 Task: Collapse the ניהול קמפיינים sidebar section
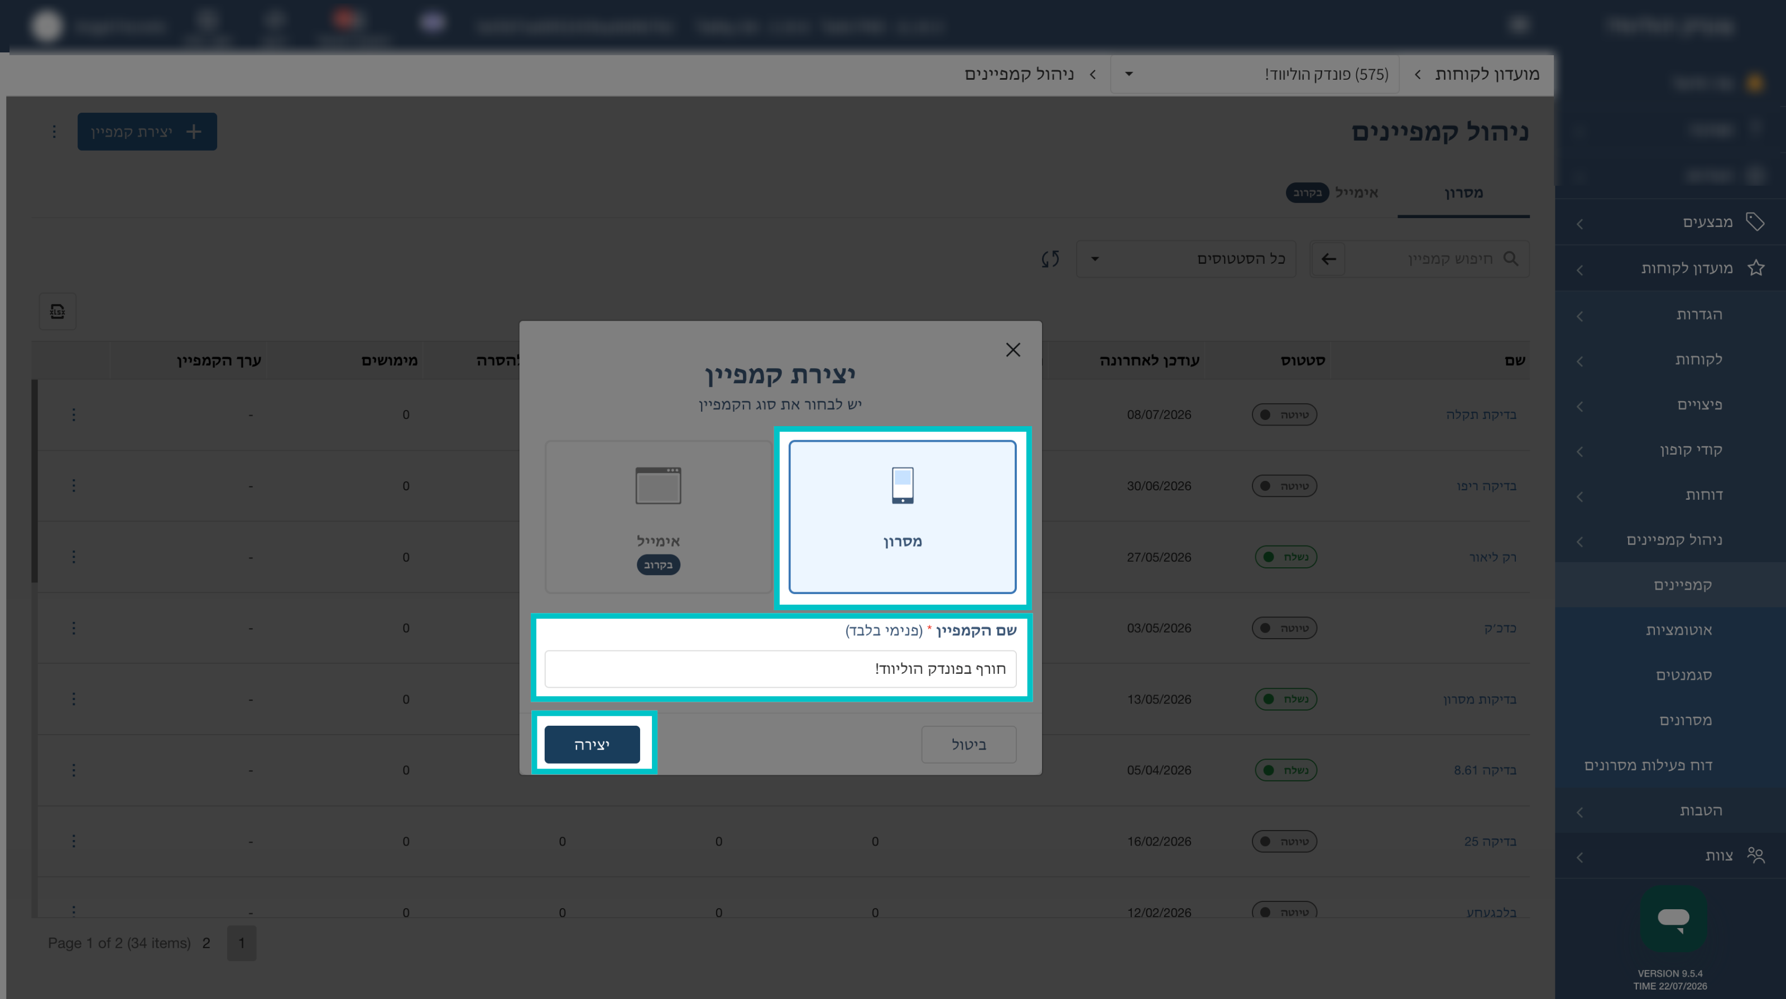[1670, 540]
